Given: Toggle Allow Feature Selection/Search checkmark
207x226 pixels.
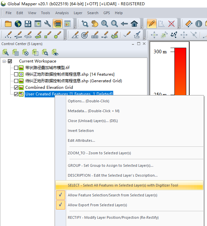Looking at the screenshot, I should [61, 195].
